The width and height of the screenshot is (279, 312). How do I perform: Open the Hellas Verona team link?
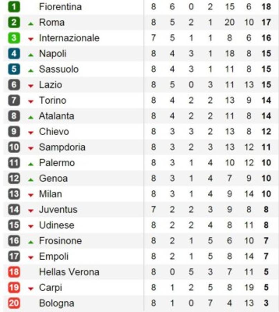(69, 272)
